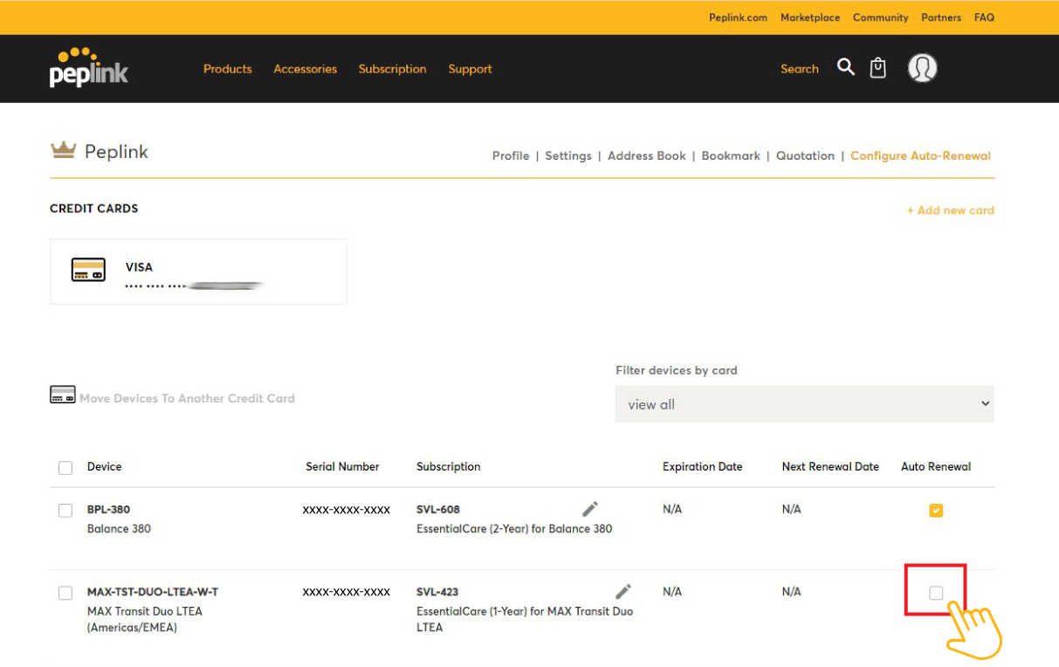Click the Auto Renewal column header
The height and width of the screenshot is (667, 1059).
[936, 467]
